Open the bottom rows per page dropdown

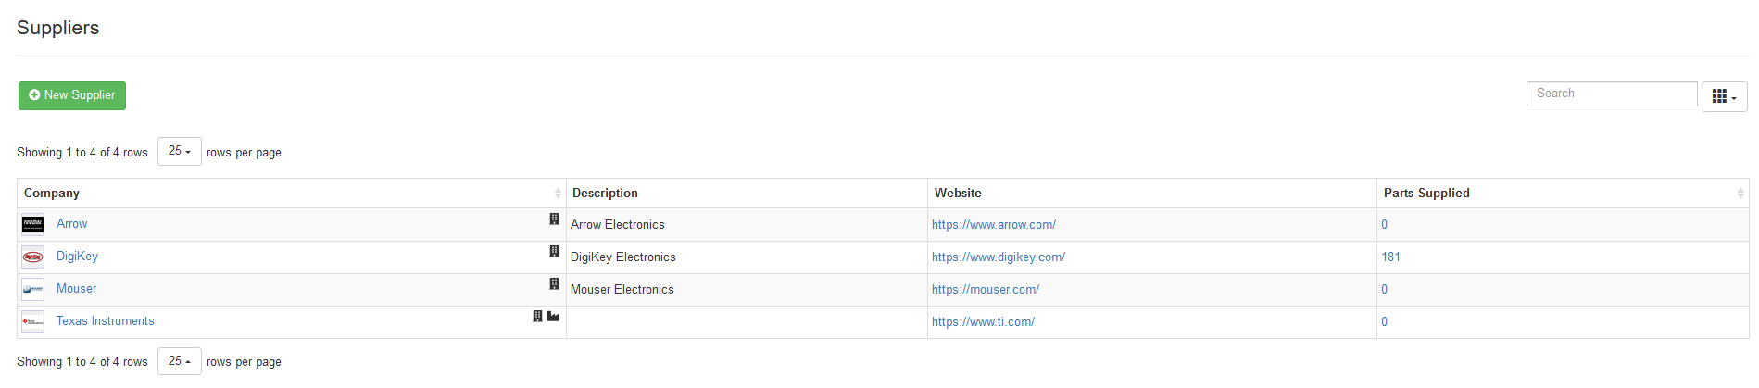click(180, 361)
